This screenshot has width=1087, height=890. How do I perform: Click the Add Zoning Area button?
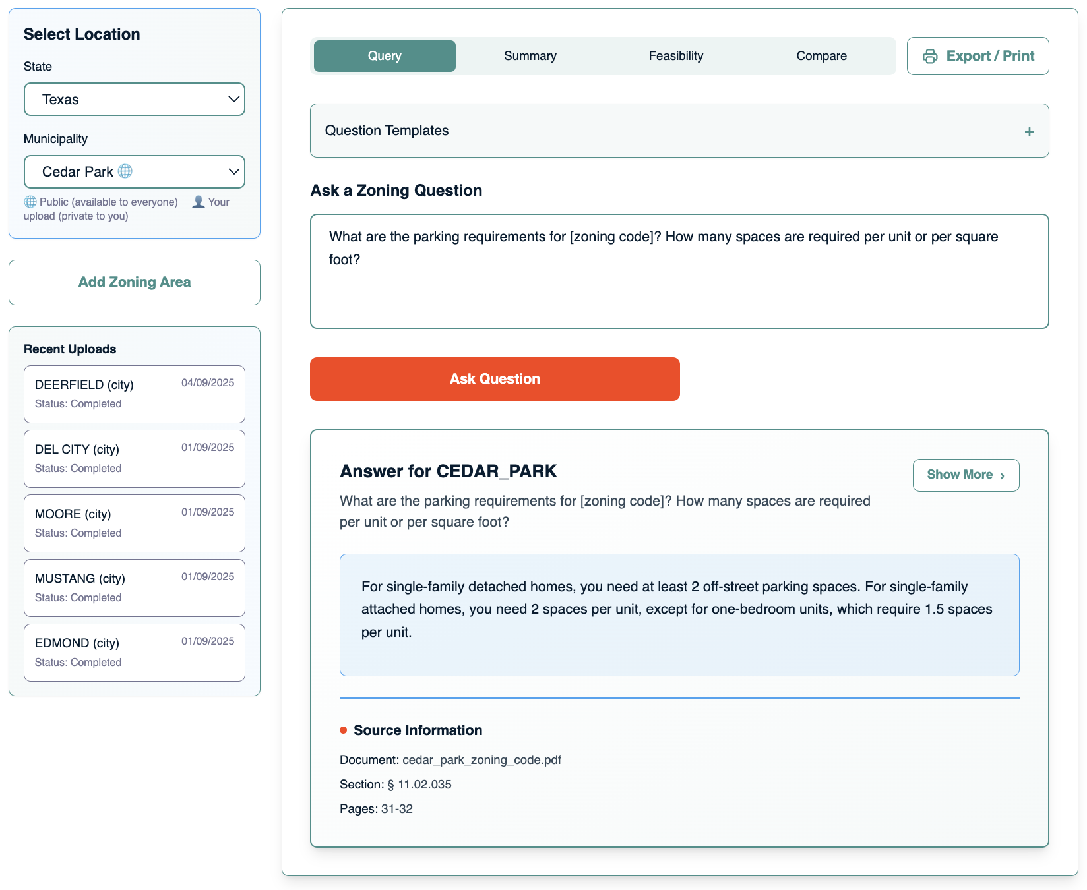tap(134, 282)
